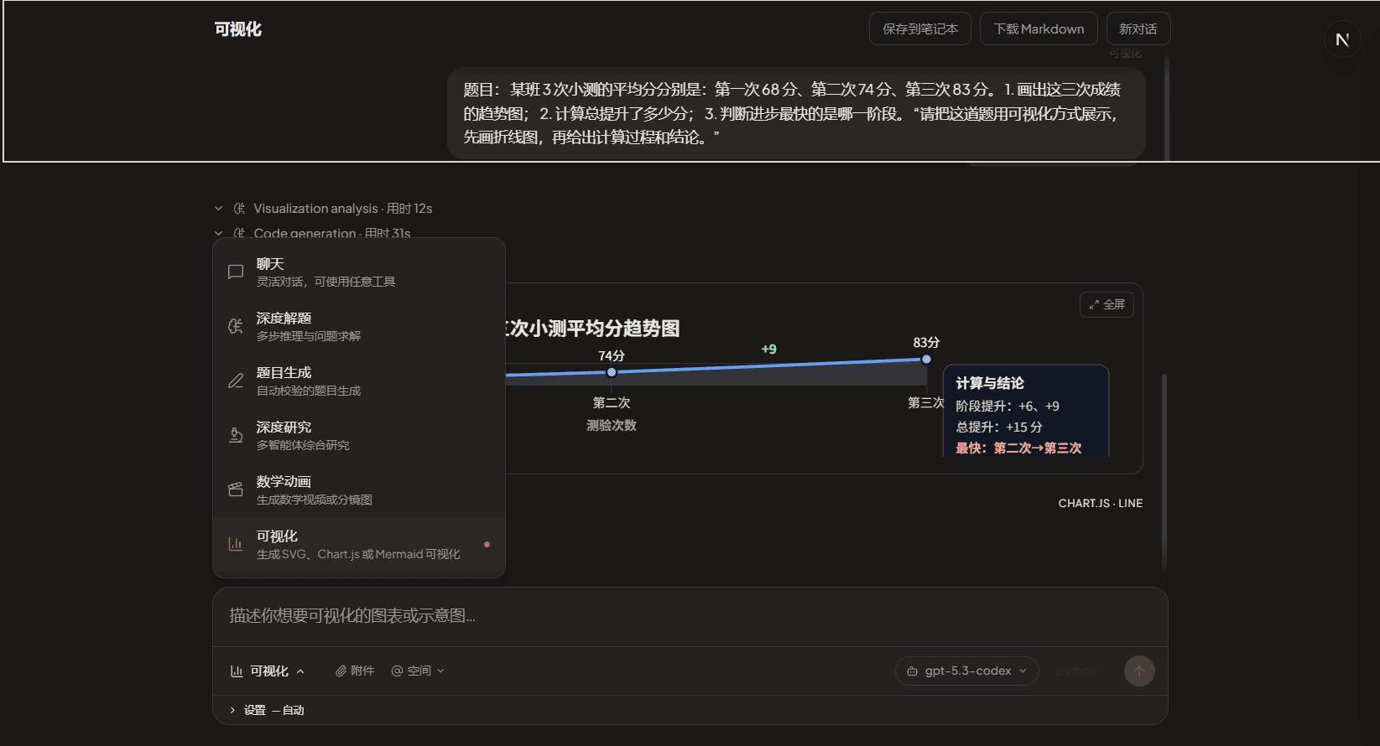Click the CHART.JS · LINE label
The width and height of the screenshot is (1380, 746).
1101,503
